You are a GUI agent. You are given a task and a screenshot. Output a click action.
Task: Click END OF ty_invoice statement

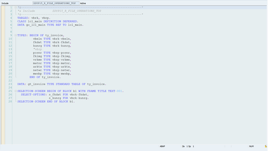(45, 77)
